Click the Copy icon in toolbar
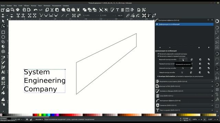Viewport: 220px width, 123px height. tap(47, 10)
